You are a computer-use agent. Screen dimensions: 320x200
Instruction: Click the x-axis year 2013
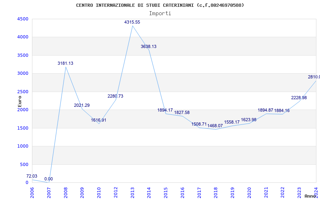pos(132,193)
